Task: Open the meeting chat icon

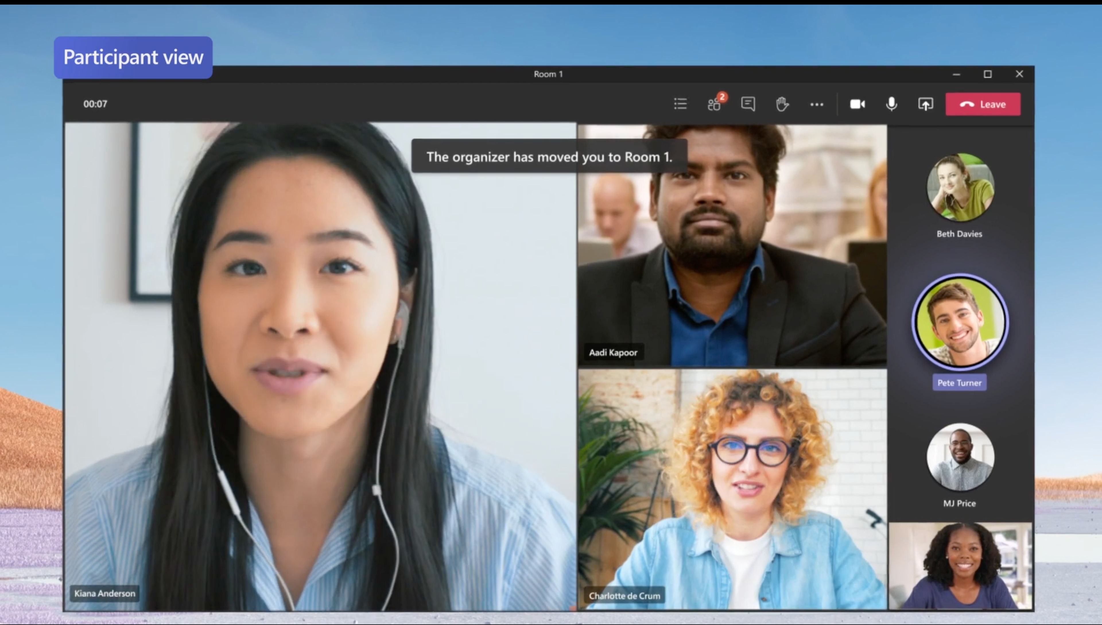Action: pos(748,104)
